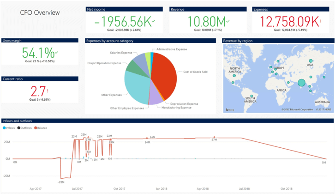The height and width of the screenshot is (194, 335).
Task: Click the Revenue 10.80M KPI value
Action: coord(207,22)
